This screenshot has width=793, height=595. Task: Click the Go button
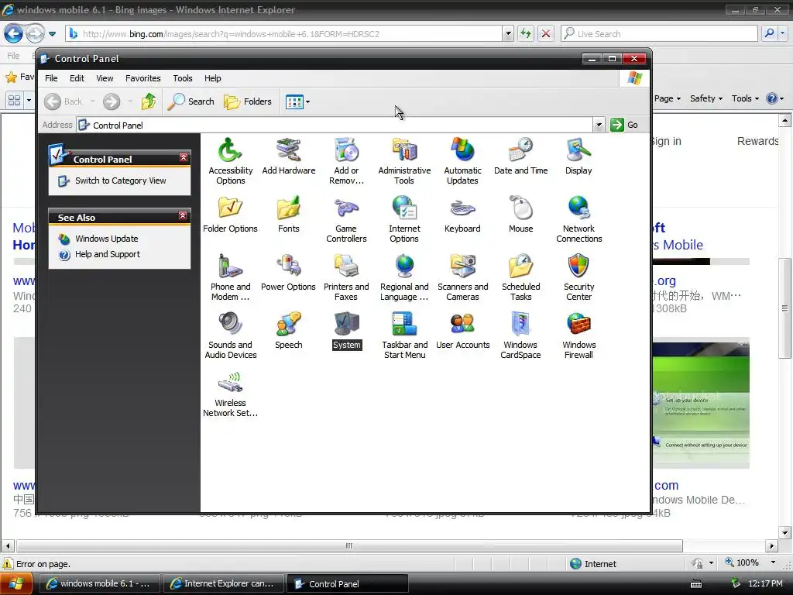(x=625, y=125)
